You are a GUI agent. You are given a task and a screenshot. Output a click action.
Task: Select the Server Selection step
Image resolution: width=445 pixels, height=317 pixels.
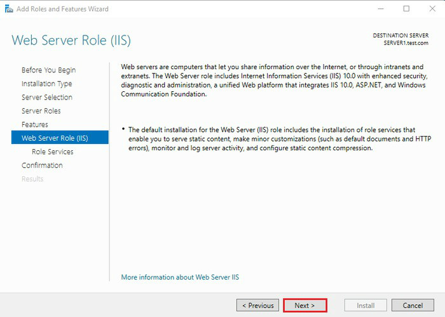point(47,98)
